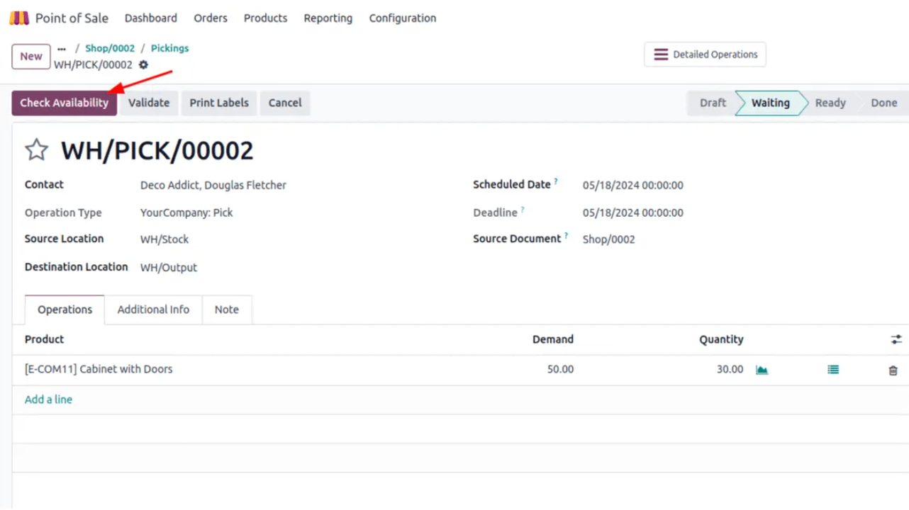Select the Waiting status stage
The width and height of the screenshot is (909, 510).
coord(771,103)
